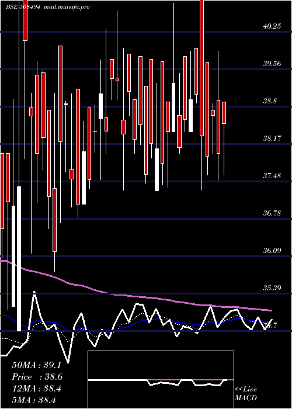Click the 50MA : 39.1 readout
Image resolution: width=292 pixels, height=409 pixels.
coord(36,365)
